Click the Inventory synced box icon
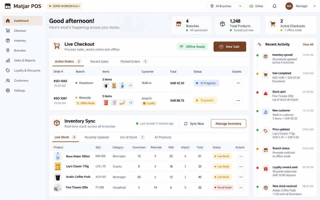 [x=265, y=57]
